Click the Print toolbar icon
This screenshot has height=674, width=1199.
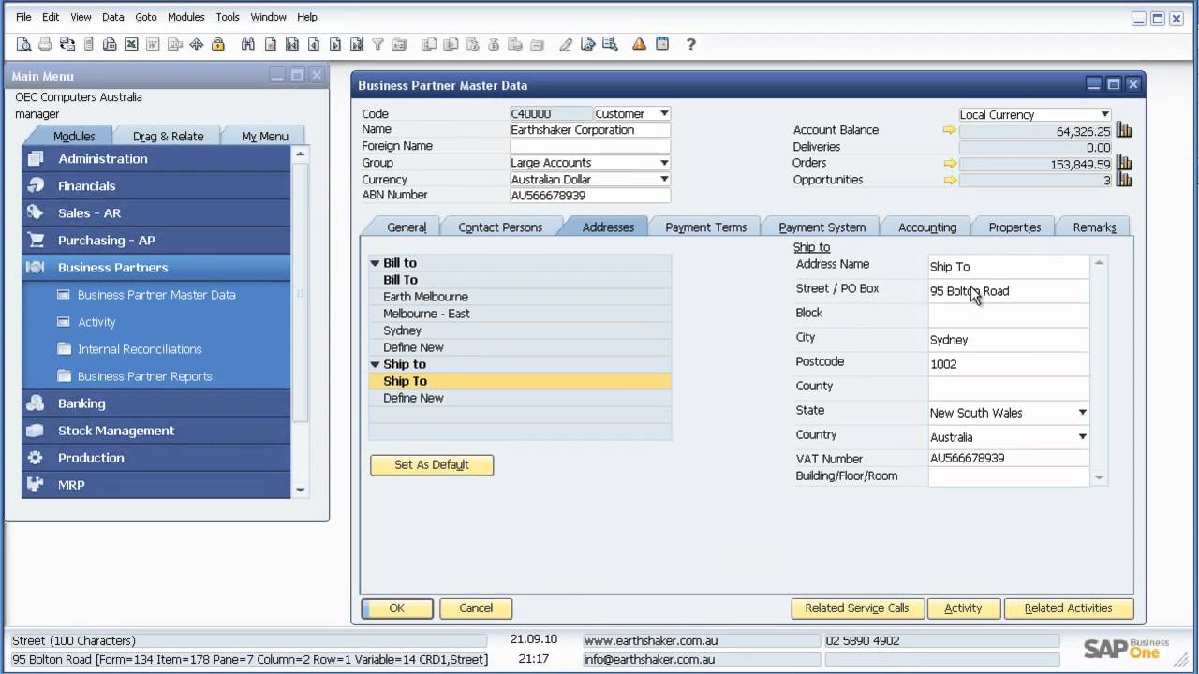coord(45,44)
